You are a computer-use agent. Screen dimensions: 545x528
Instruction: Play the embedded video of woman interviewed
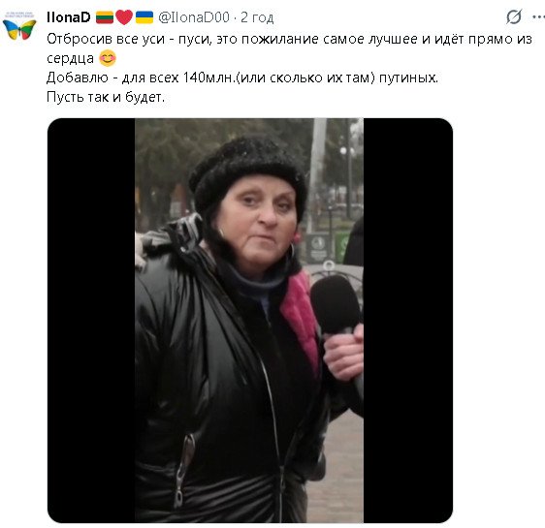[x=250, y=321]
